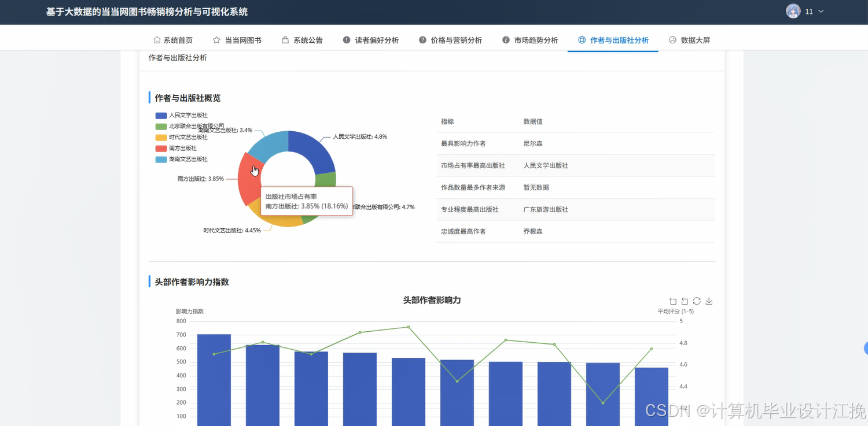Open the 数据大屏 tab
This screenshot has height=426, width=868.
689,40
